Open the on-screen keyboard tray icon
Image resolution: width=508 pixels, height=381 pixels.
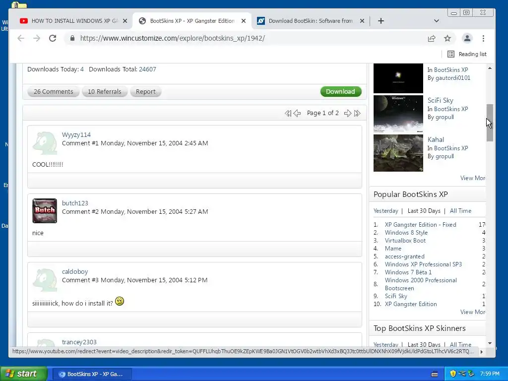[435, 374]
